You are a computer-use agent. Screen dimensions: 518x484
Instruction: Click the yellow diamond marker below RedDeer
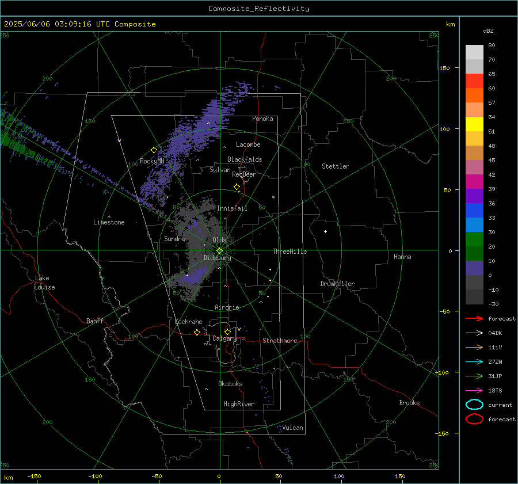pyautogui.click(x=237, y=187)
